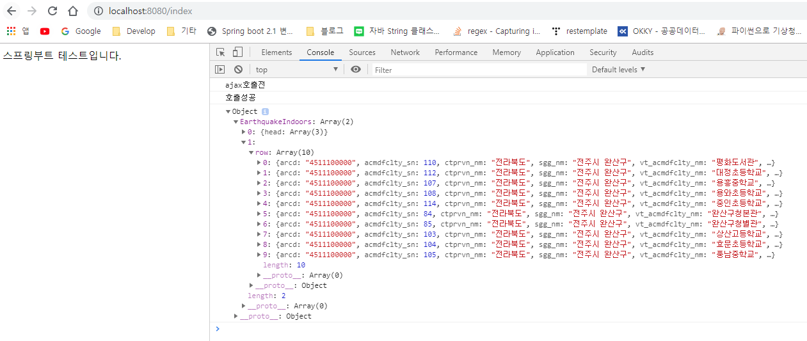Viewport: 807px width, 341px height.
Task: Open the 자바 String 클래스 bookmark
Action: tap(397, 31)
